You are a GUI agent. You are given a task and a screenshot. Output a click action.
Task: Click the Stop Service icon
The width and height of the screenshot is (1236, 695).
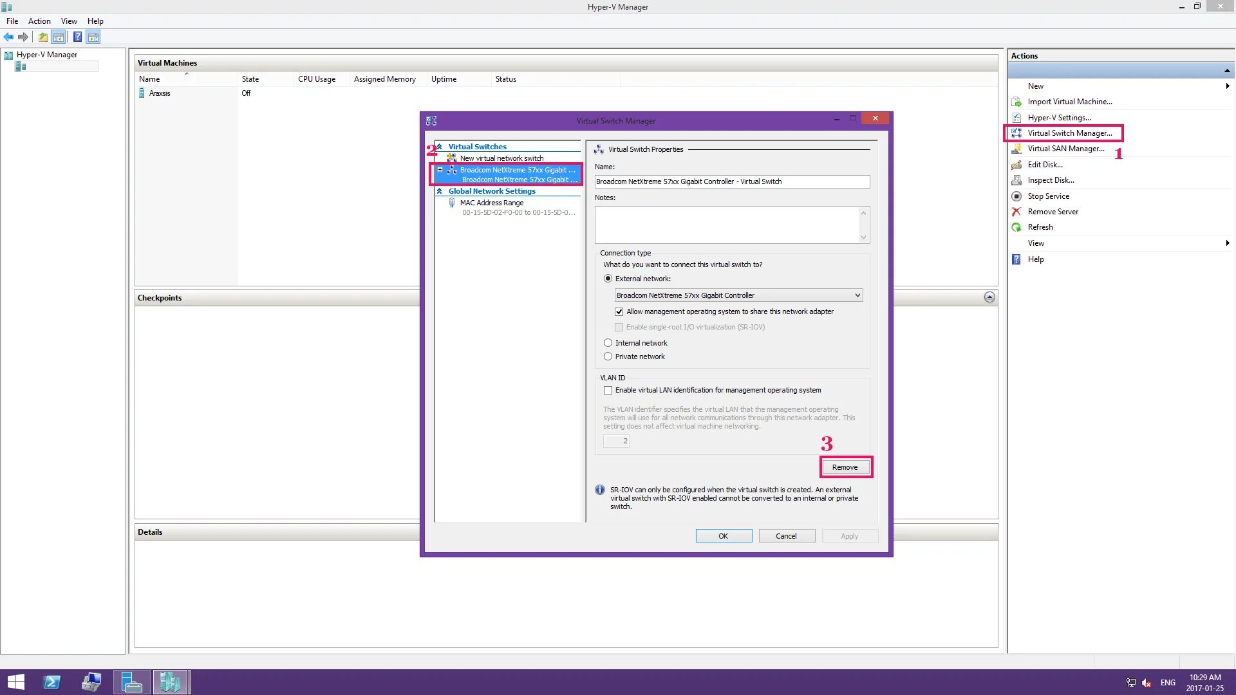(1016, 196)
